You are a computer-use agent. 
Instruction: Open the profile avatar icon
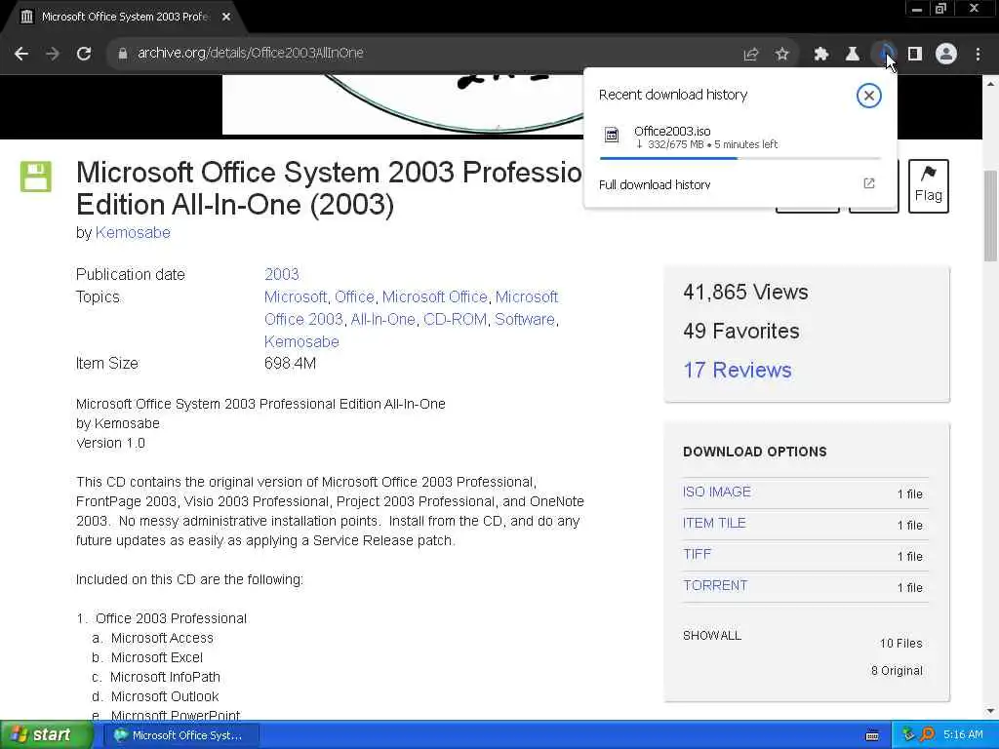coord(946,54)
